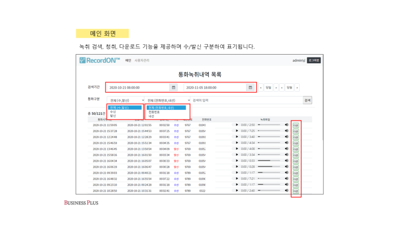Play the recording lasting 3:40
The image size is (402, 226).
pos(237,137)
